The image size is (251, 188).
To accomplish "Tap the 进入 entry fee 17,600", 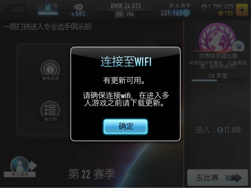I will 218,130.
